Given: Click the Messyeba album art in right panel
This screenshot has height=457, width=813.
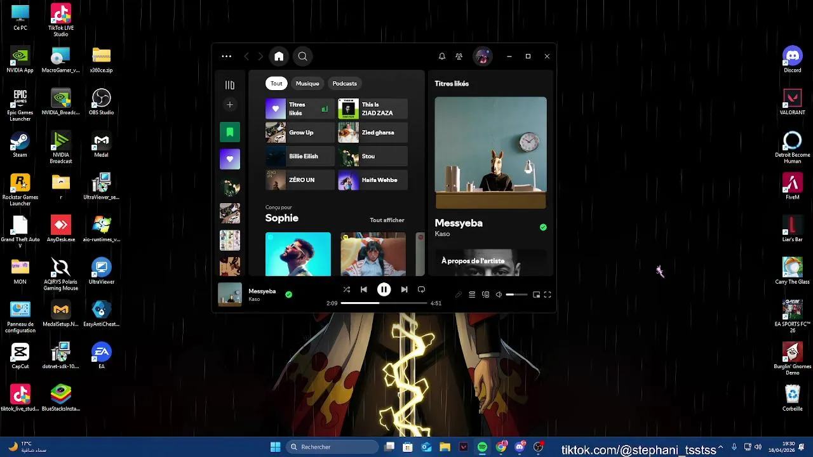Looking at the screenshot, I should (x=490, y=153).
